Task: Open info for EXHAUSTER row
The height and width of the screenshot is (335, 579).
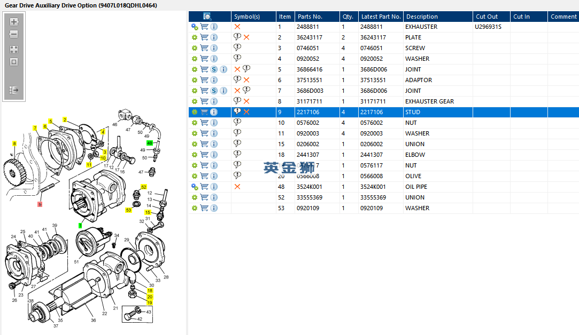Action: (x=214, y=27)
